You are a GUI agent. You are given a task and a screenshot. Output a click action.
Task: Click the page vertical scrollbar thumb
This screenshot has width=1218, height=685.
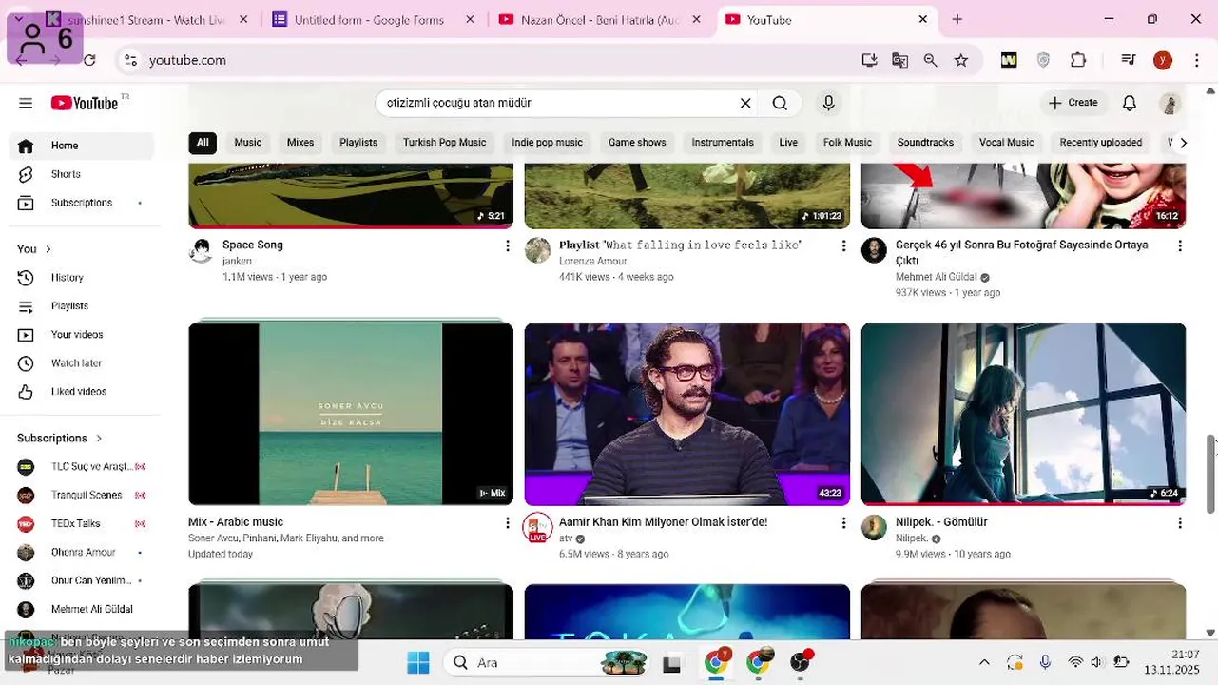click(x=1210, y=474)
